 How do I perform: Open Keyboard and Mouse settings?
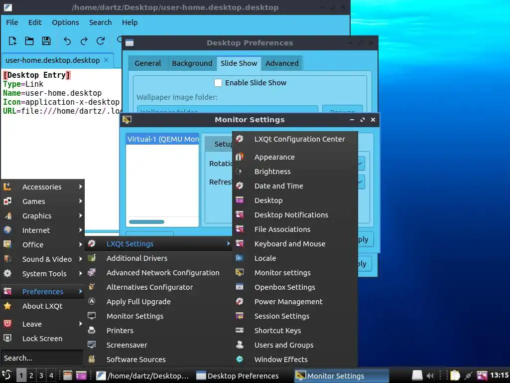pos(295,243)
